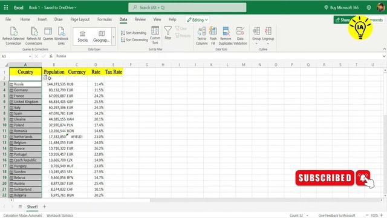
Task: Add a new sheet with plus icon
Action: click(44, 206)
